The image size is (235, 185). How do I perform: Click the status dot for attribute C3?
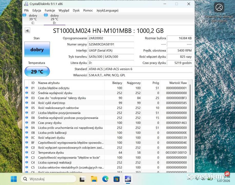click(27, 157)
